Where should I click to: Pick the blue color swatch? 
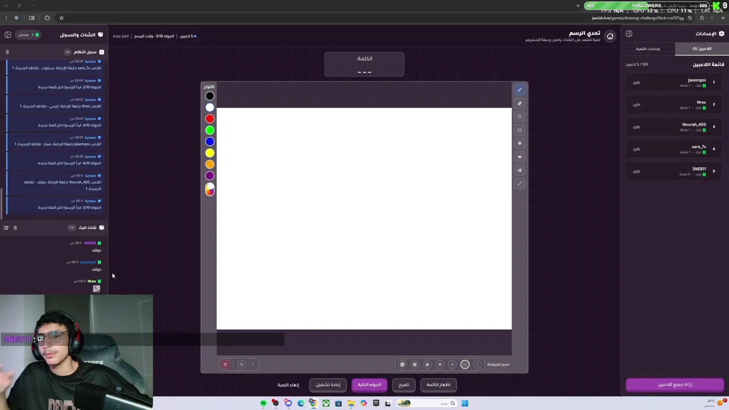click(x=210, y=142)
